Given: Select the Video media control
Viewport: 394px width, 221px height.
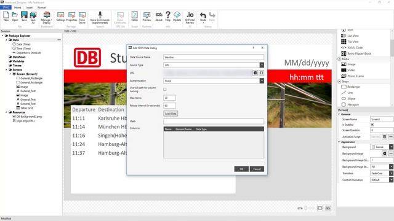Looking at the screenshot, I should [348, 70].
